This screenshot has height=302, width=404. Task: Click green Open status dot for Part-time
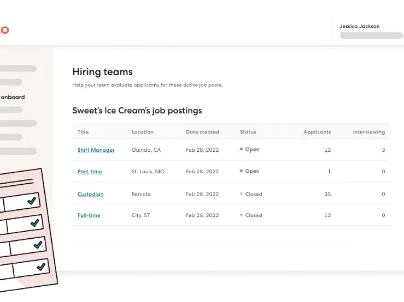[241, 171]
